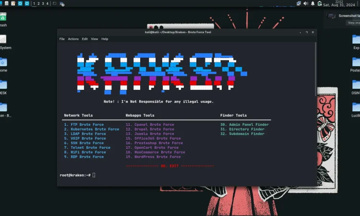The height and width of the screenshot is (216, 360).
Task: Click the terminal title bar text
Action: [178, 32]
